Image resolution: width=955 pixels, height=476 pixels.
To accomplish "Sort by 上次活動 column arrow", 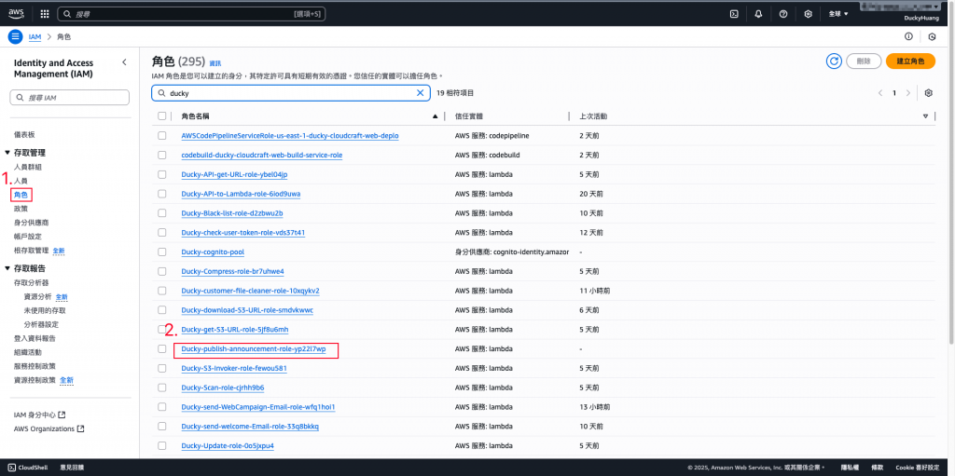I will click(926, 116).
